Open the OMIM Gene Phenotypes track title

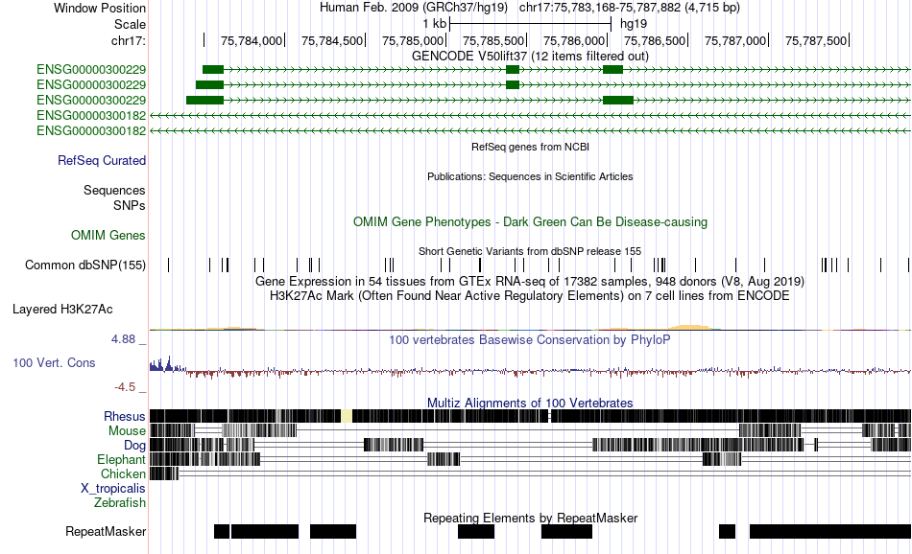530,221
